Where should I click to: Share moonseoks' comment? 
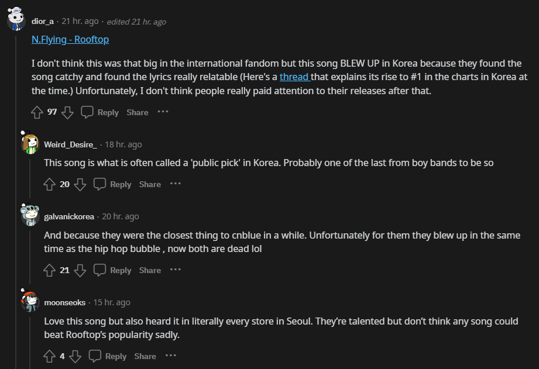(x=145, y=356)
